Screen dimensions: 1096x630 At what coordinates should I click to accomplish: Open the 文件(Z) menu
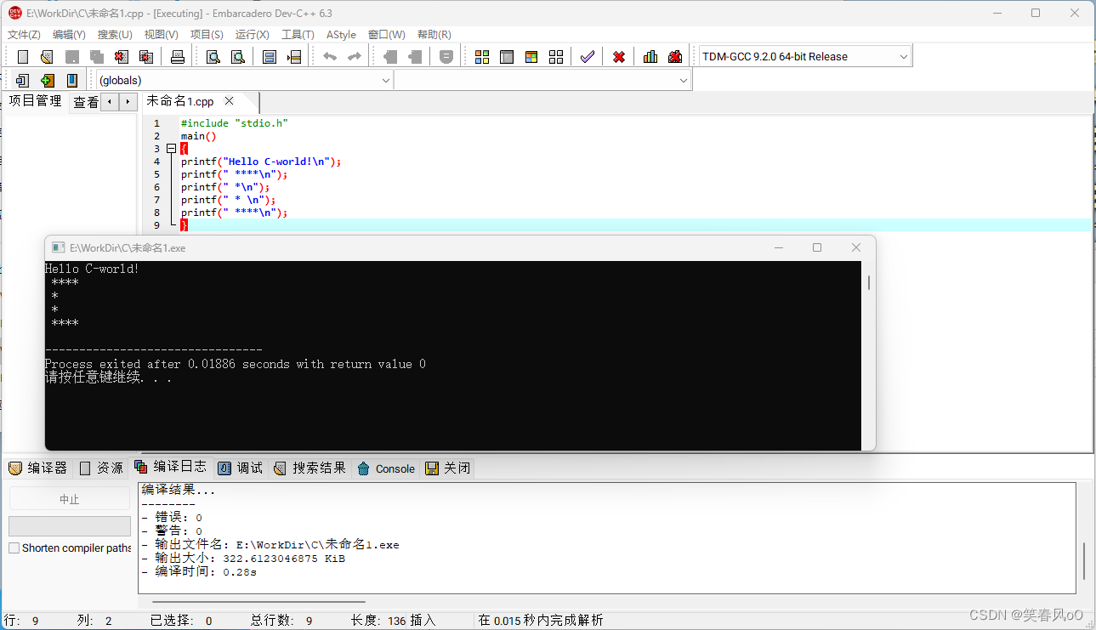24,35
